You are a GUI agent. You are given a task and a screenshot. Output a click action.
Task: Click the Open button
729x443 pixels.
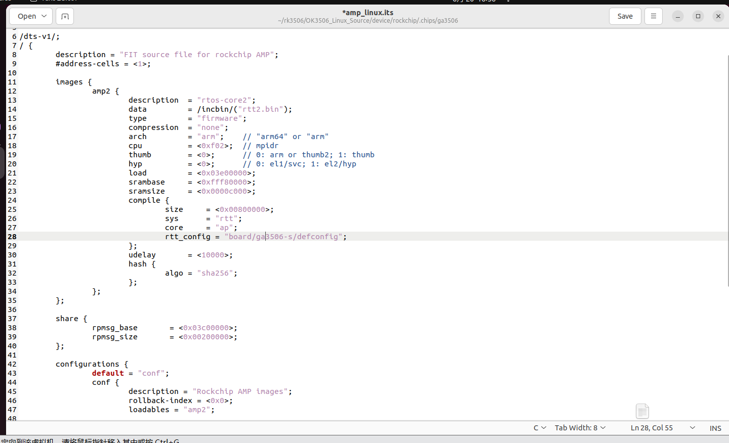[27, 16]
